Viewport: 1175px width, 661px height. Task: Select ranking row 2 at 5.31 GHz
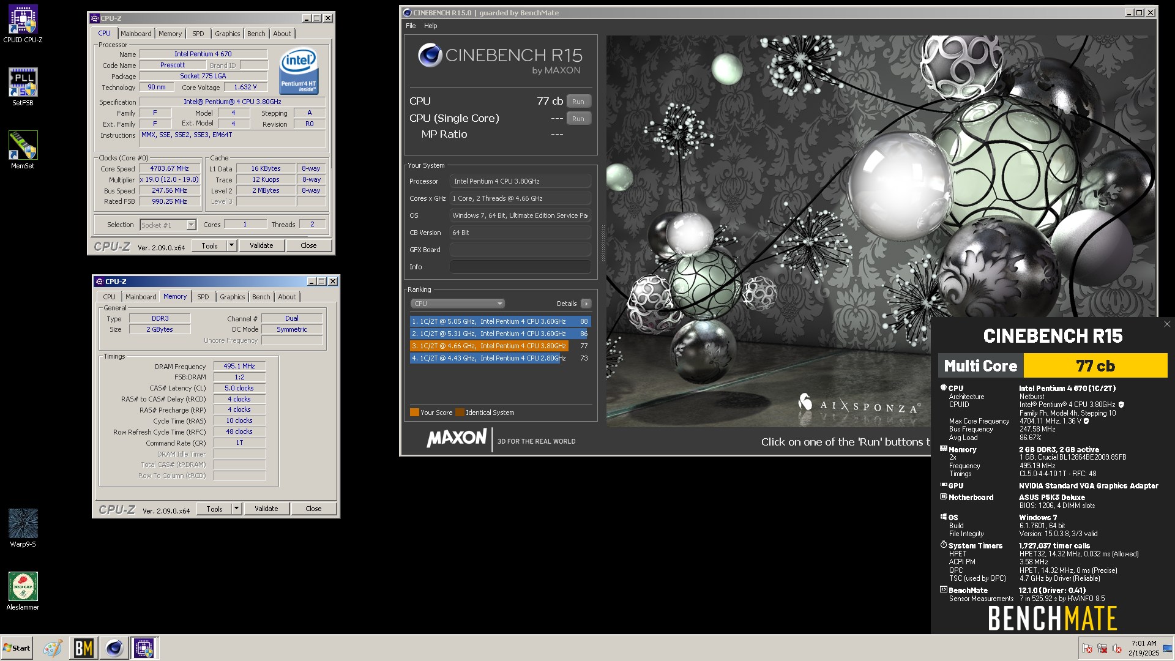[x=500, y=334]
